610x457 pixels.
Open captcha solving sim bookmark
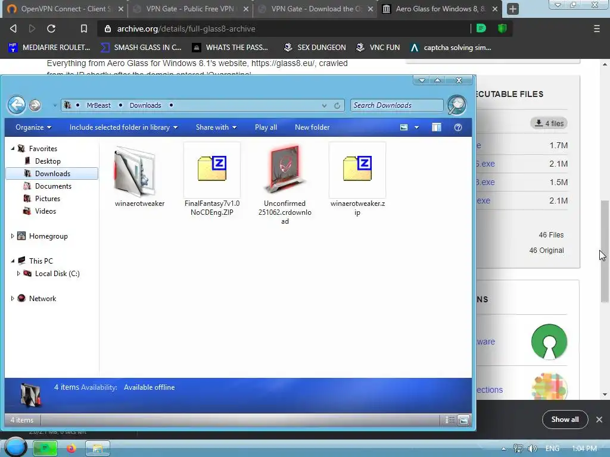click(450, 48)
